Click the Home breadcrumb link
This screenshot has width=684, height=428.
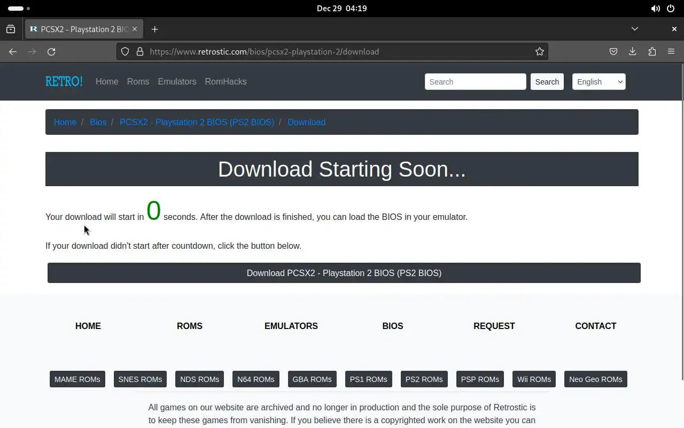point(65,122)
